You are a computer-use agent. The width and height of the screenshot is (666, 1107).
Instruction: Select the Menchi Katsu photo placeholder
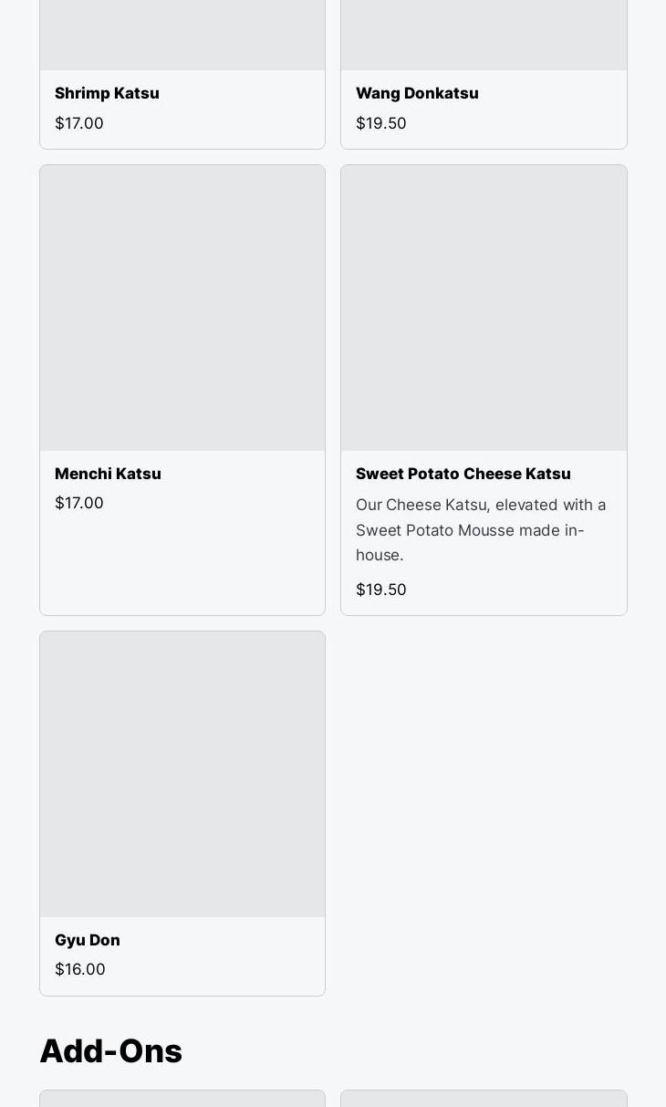182,308
